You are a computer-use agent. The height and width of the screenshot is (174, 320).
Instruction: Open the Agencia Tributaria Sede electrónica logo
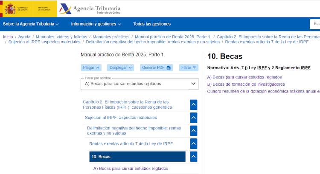(x=90, y=9)
